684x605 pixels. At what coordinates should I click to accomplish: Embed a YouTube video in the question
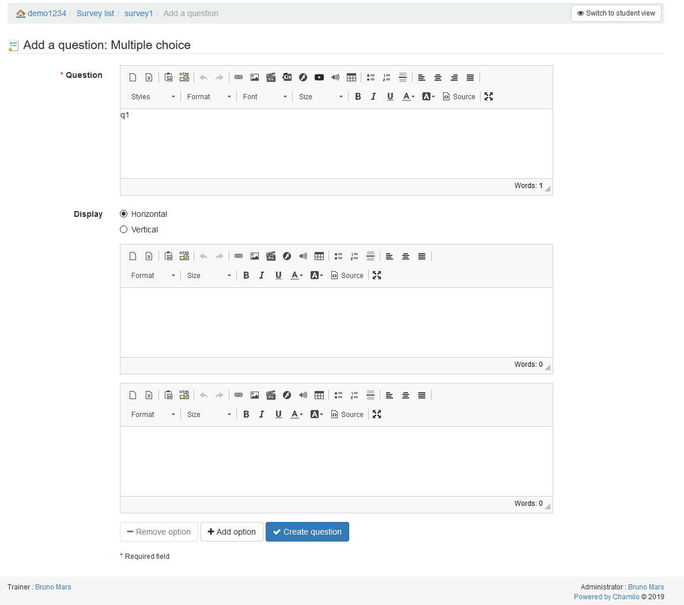tap(319, 77)
